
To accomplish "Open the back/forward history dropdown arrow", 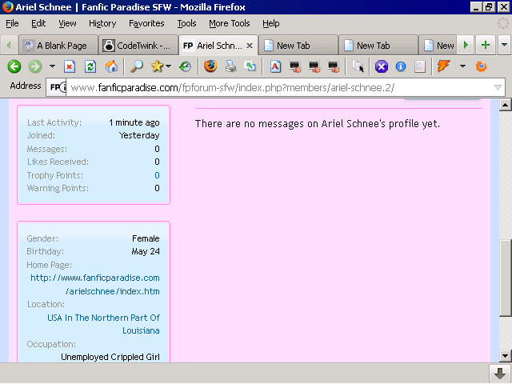I will point(52,66).
